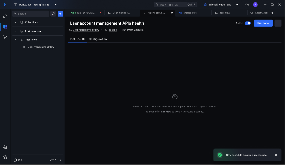Open the Marketplace cart icon in sidebar
Viewport: 285px width, 165px height.
[x=5, y=37]
